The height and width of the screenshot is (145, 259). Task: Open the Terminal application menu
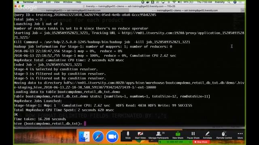pyautogui.click(x=28, y=2)
